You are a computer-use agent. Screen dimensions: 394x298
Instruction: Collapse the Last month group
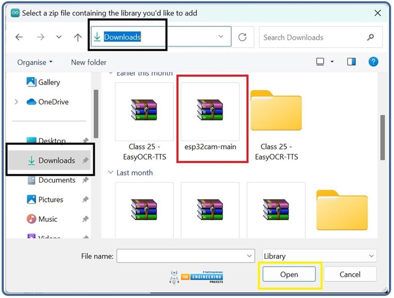[x=111, y=173]
